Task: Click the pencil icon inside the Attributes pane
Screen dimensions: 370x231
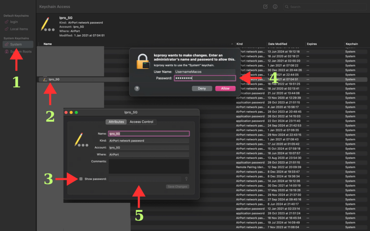Action: (81, 140)
